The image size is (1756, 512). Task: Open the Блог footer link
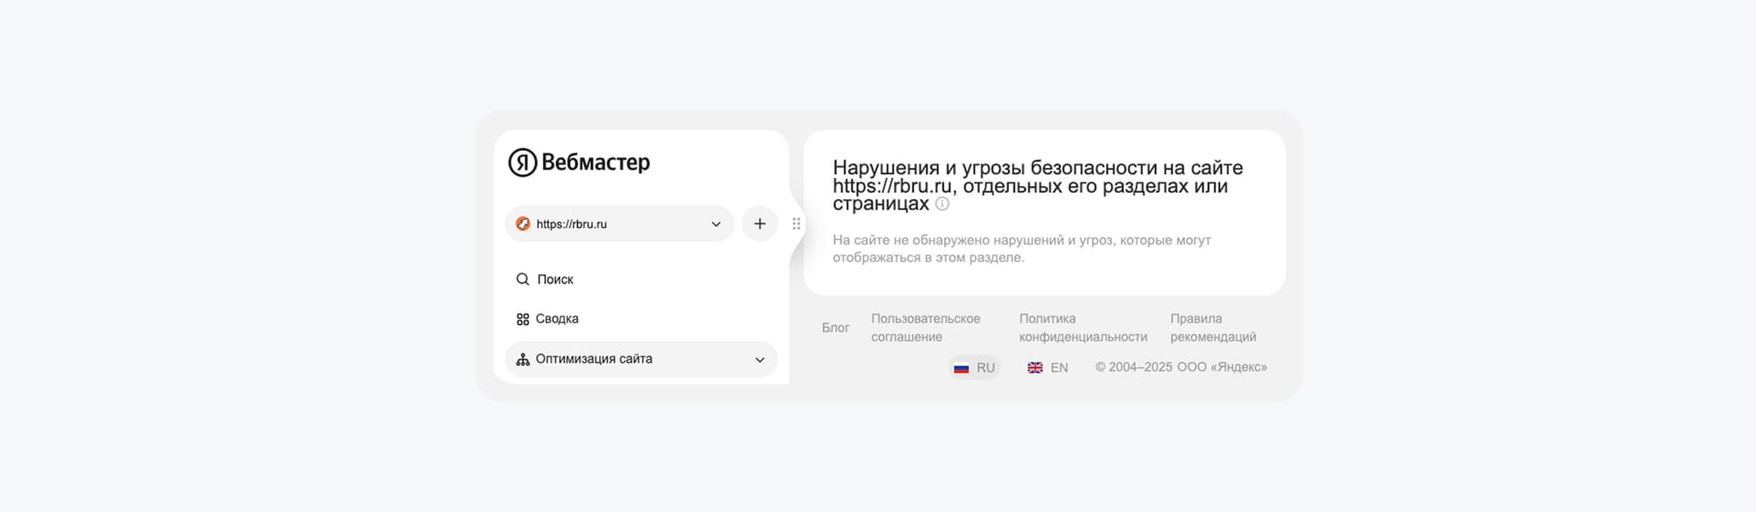(x=835, y=328)
